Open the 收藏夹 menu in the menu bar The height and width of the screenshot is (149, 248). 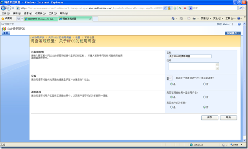tap(40, 13)
